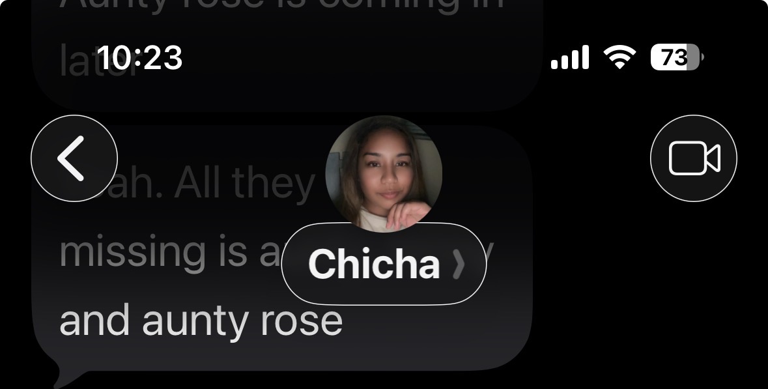Viewport: 768px width, 389px height.
Task: Tap the word "missing" in the gray bubble
Action: pos(132,253)
